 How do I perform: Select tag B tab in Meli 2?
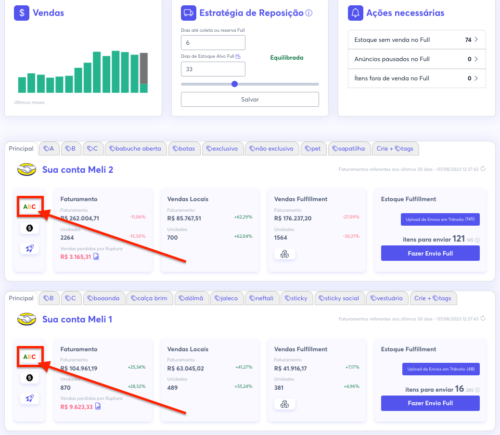point(70,149)
